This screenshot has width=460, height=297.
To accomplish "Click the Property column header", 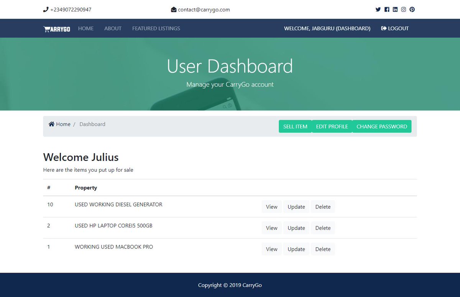I will (86, 188).
